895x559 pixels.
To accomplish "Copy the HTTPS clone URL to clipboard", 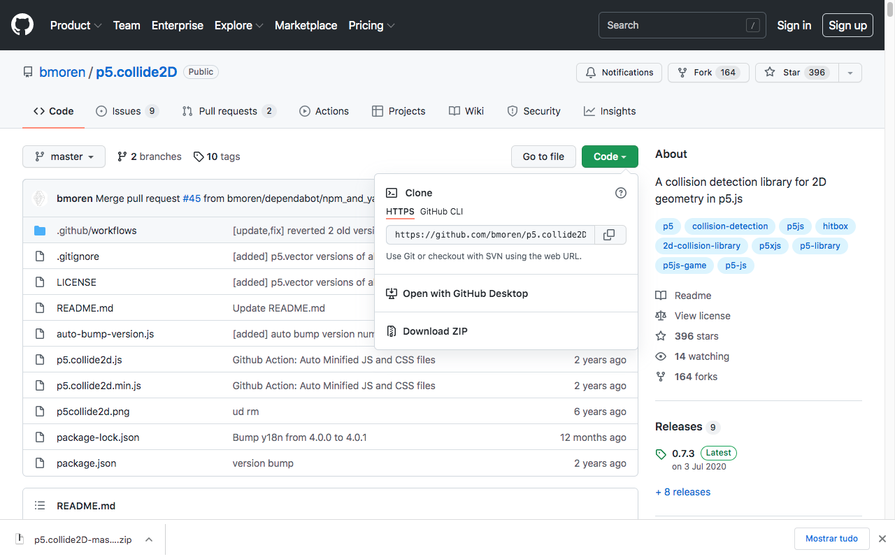I will [x=610, y=235].
